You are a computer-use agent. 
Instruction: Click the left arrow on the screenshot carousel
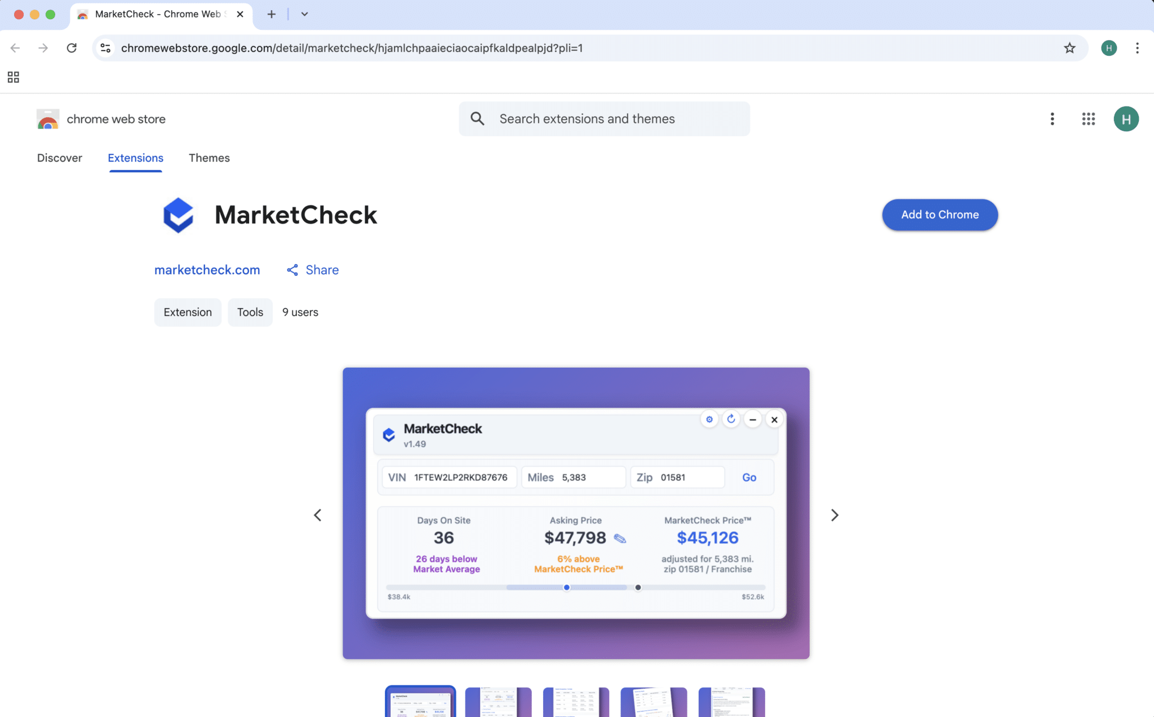coord(317,514)
